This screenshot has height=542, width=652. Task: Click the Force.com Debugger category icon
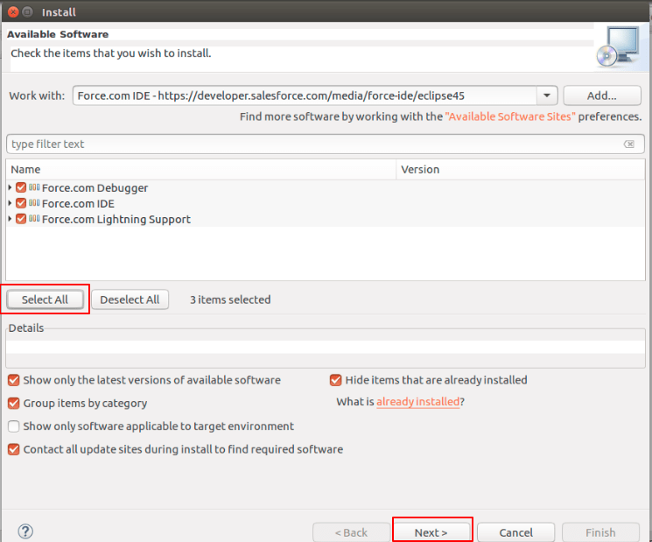click(34, 187)
